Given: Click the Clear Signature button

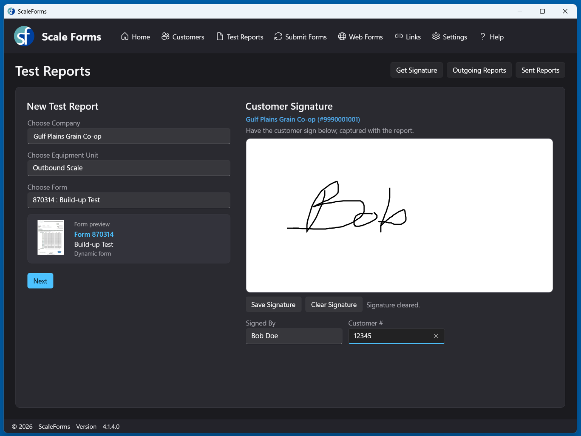Looking at the screenshot, I should [334, 305].
